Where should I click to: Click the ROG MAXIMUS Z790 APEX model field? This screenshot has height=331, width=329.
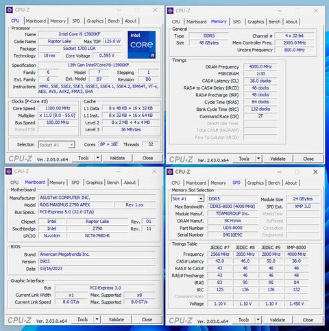coord(75,204)
